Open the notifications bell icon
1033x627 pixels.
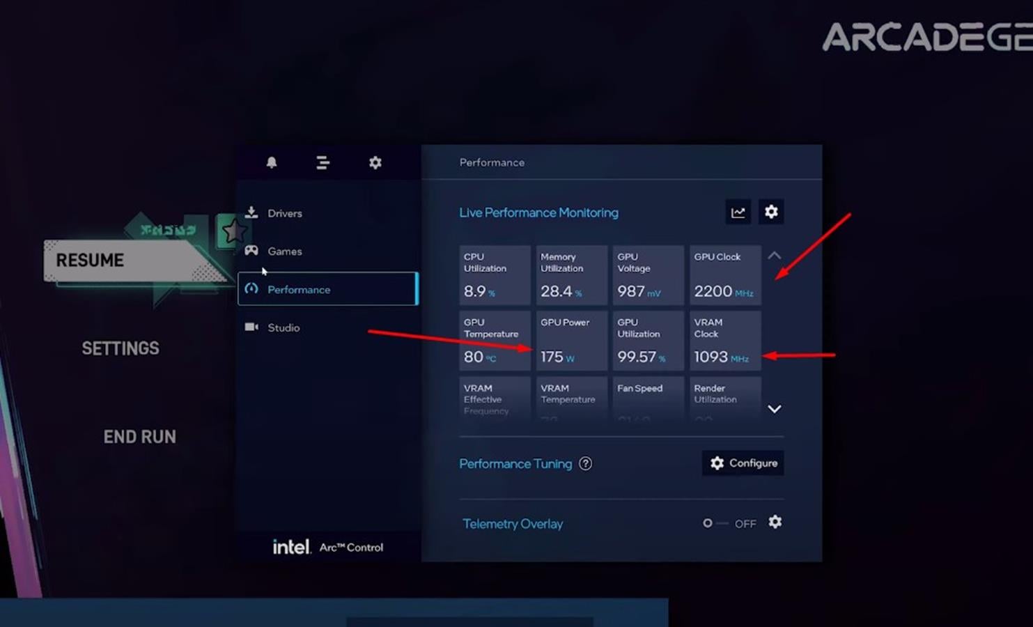(x=272, y=162)
